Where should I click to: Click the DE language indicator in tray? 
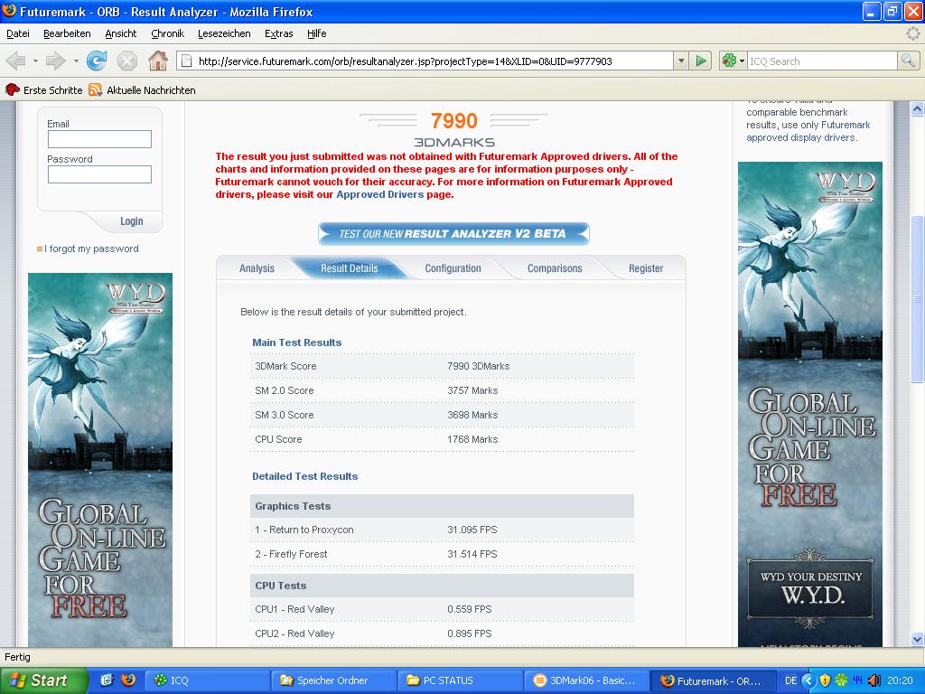(x=790, y=680)
